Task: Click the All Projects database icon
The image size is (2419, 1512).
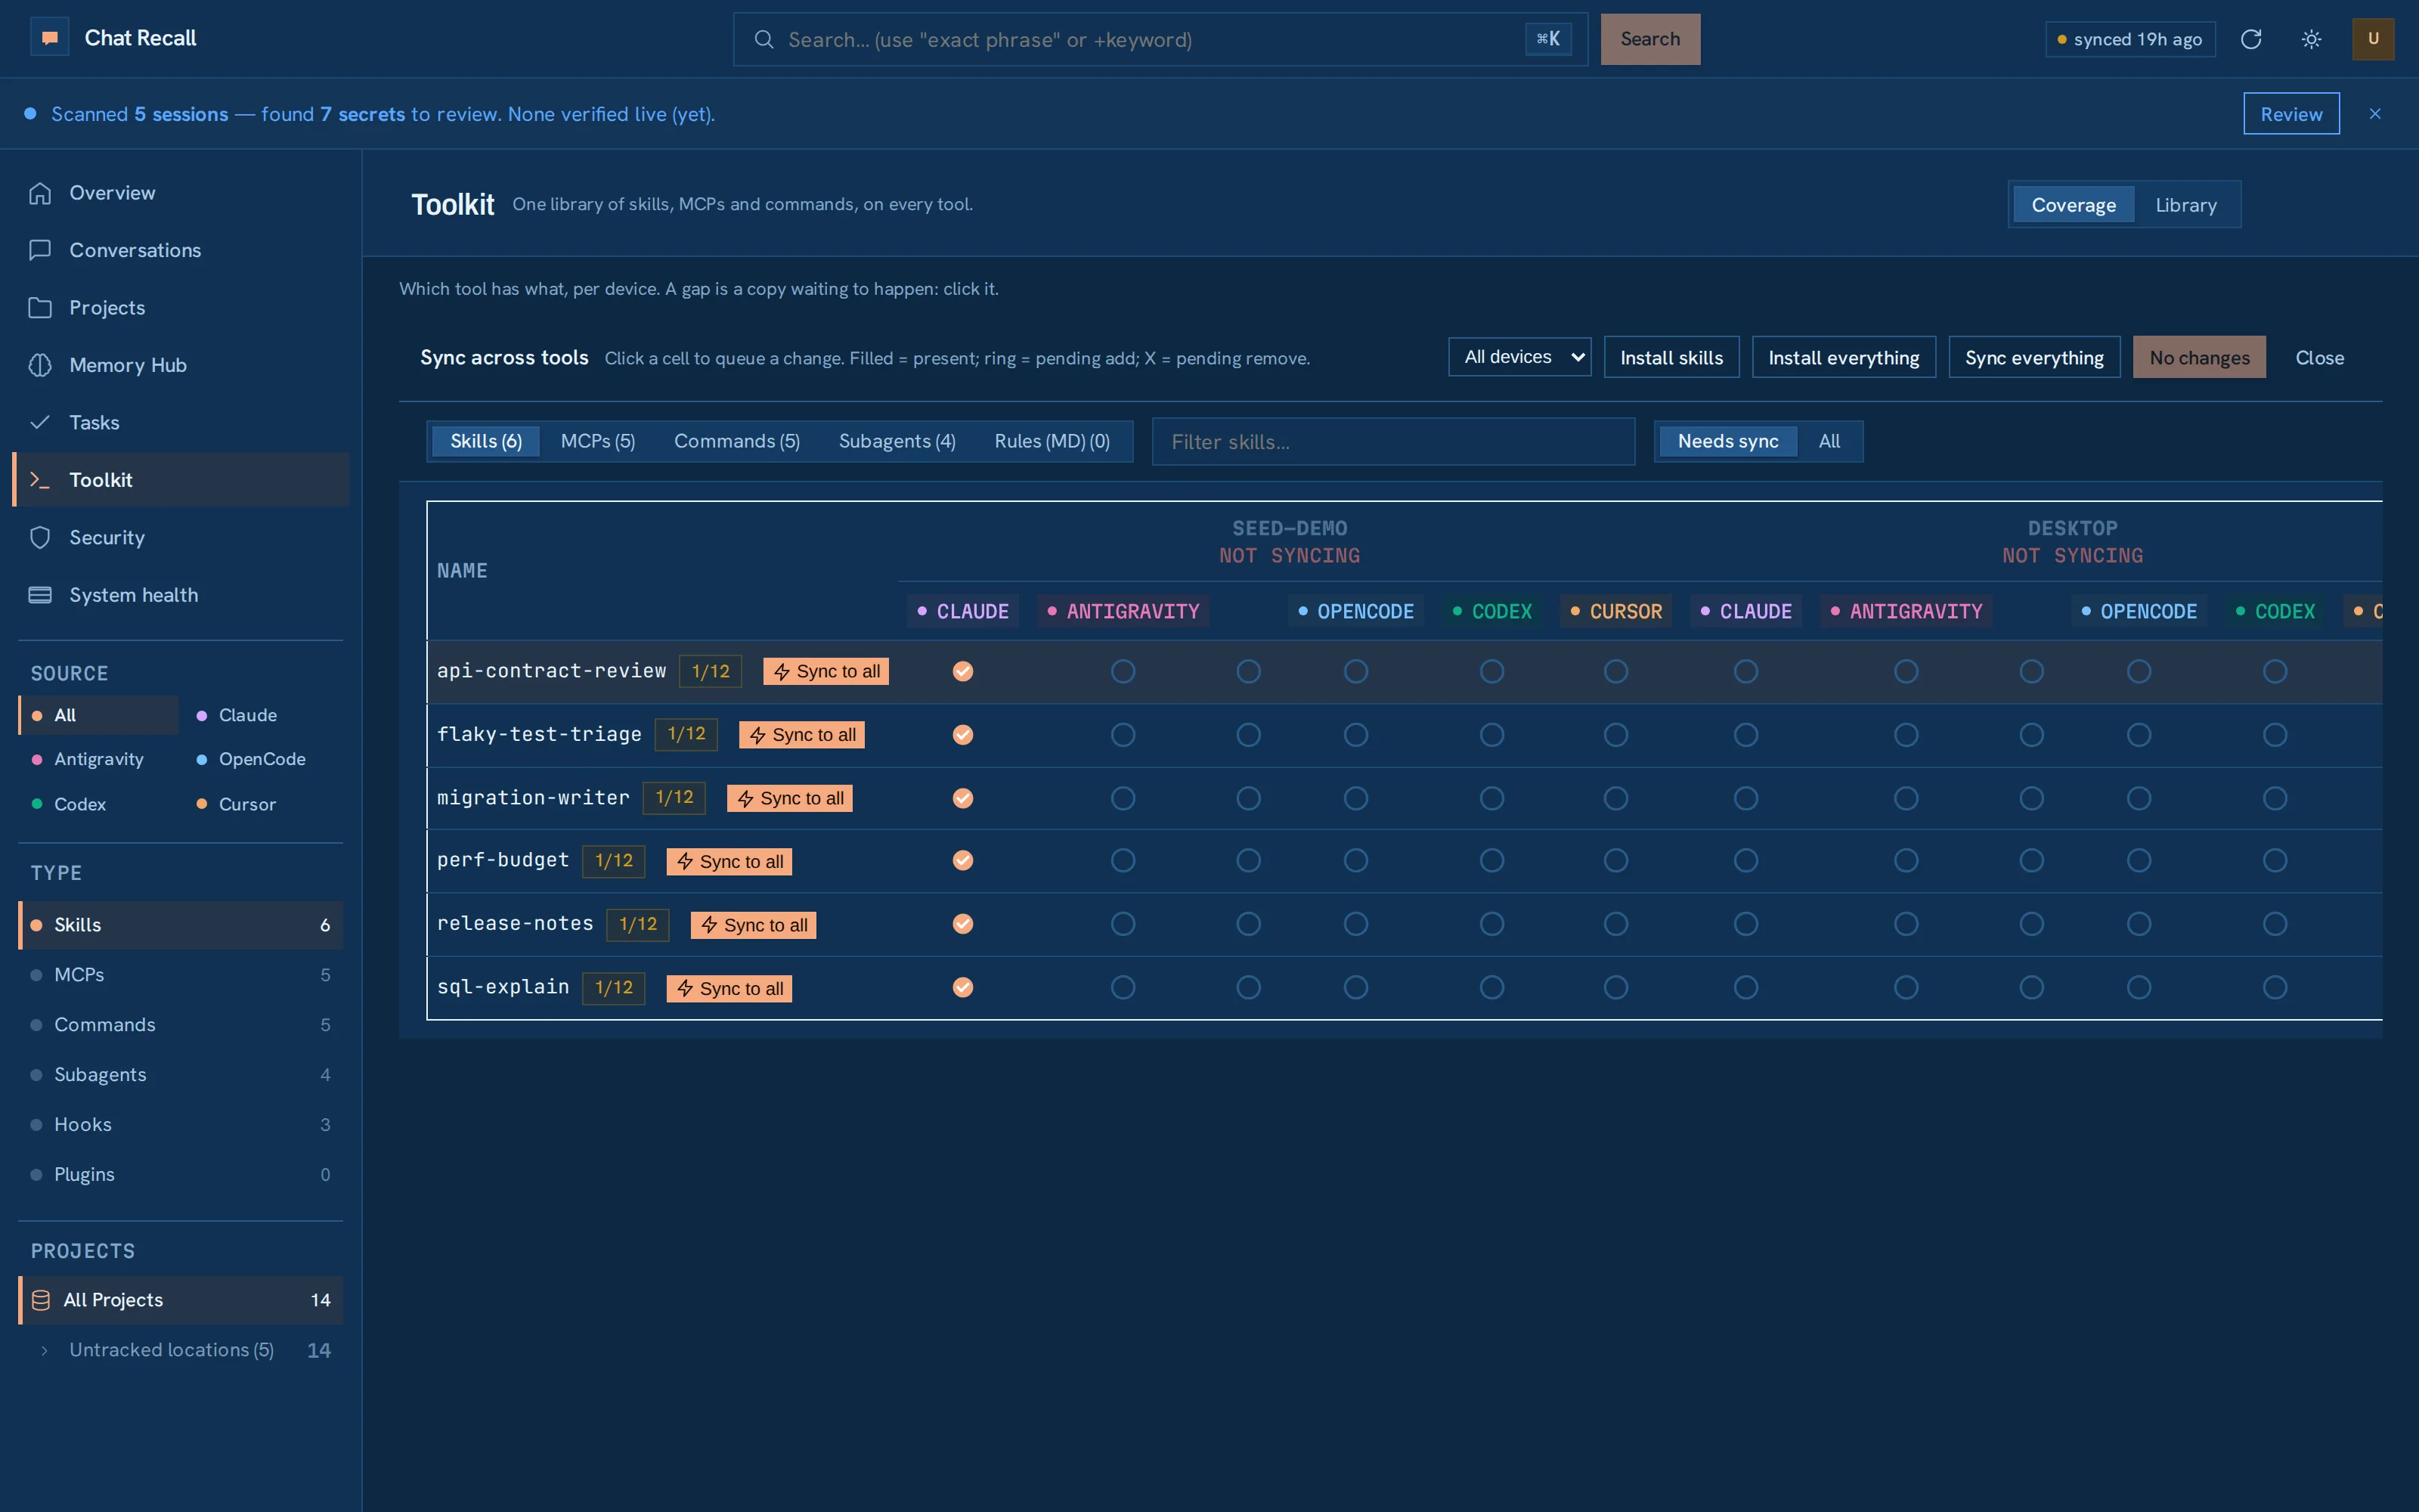Action: pyautogui.click(x=41, y=1300)
